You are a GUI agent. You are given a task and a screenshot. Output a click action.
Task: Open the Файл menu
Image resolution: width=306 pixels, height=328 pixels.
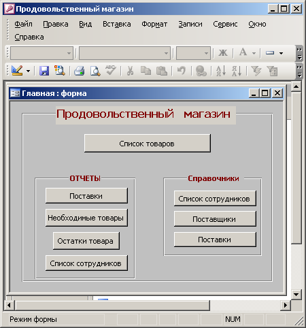click(x=23, y=24)
